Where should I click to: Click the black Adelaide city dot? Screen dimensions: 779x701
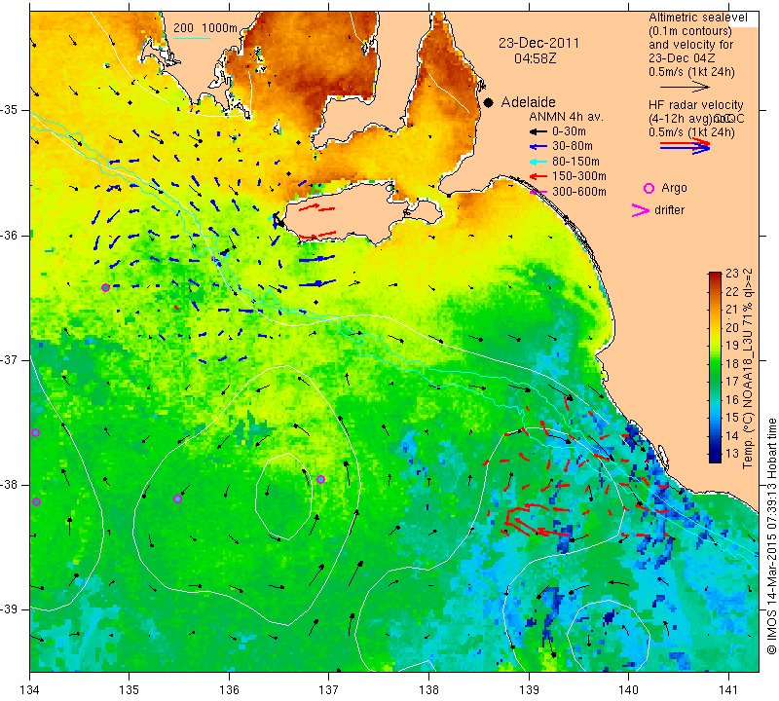[489, 102]
